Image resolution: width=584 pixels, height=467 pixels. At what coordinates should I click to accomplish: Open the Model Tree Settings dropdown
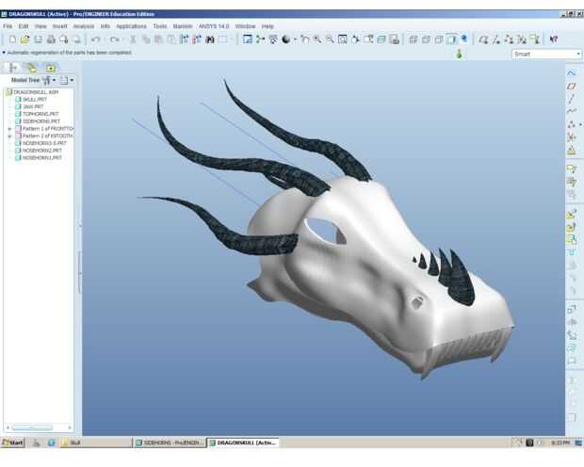point(67,80)
